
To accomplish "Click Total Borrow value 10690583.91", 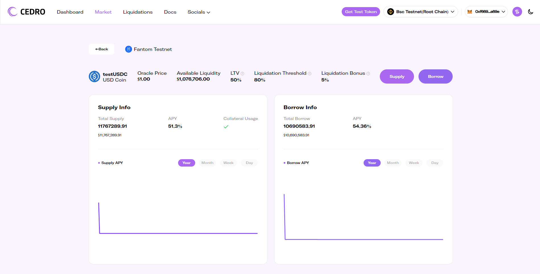I will [x=299, y=126].
